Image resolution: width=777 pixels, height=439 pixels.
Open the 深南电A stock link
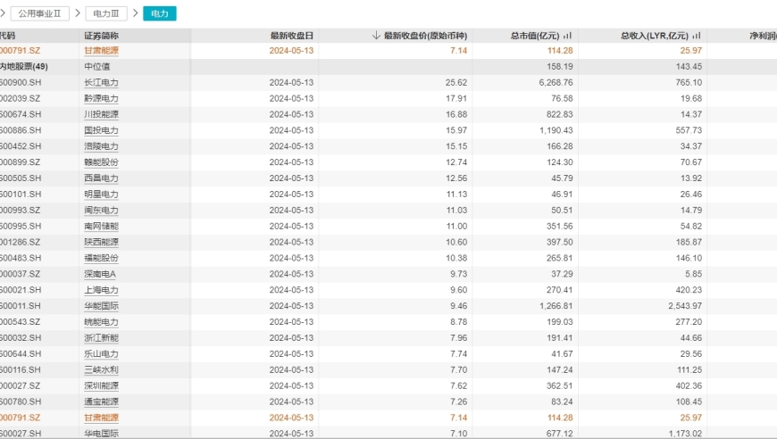click(x=100, y=274)
